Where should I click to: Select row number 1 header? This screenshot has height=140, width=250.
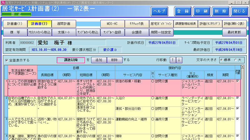tap(6, 87)
